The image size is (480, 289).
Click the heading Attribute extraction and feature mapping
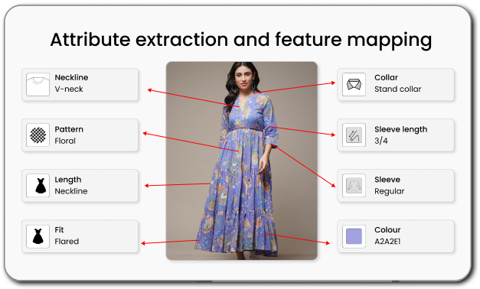point(241,40)
